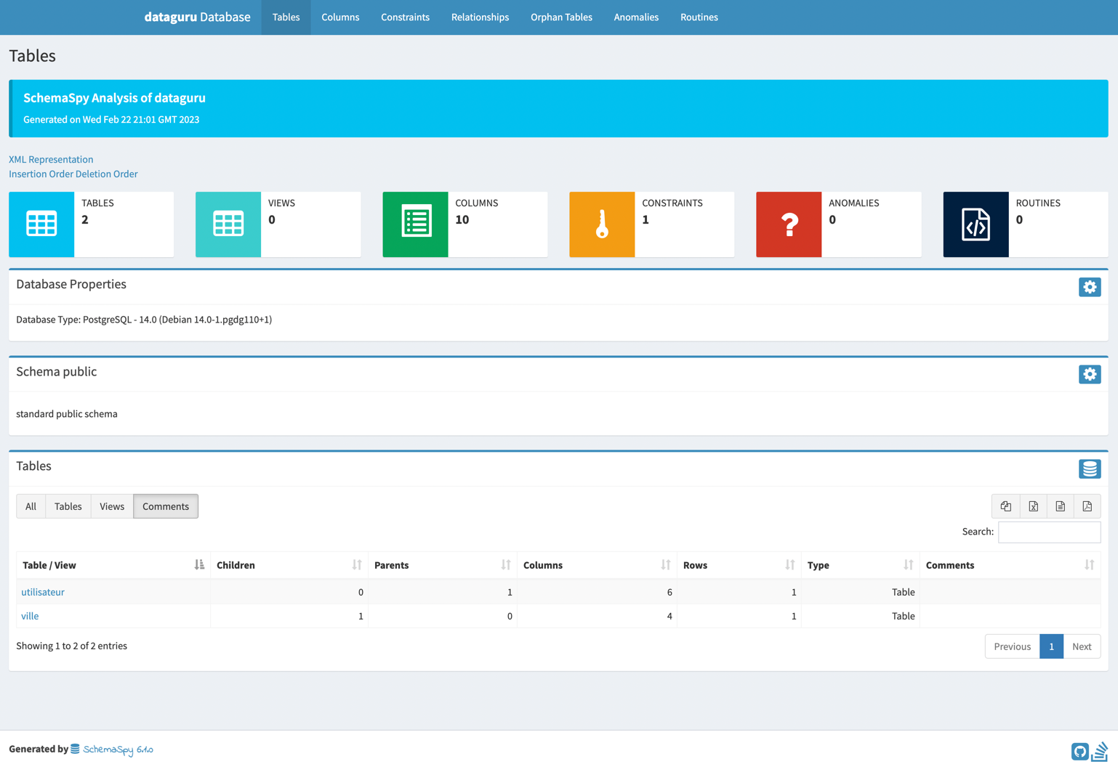Sort by the Comments column header
This screenshot has height=767, width=1118.
click(x=1010, y=565)
